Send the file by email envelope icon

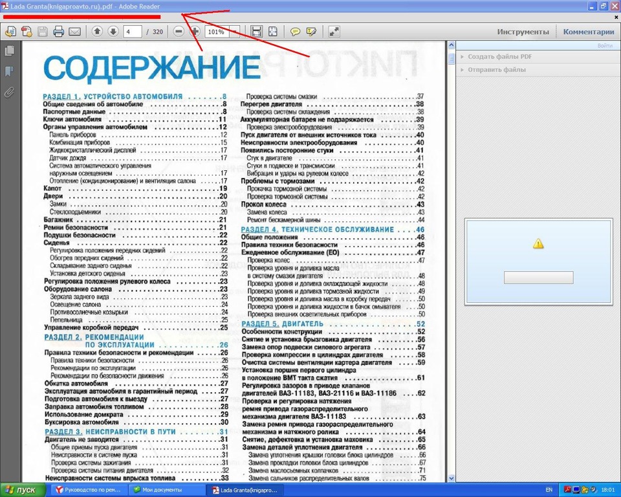point(74,32)
